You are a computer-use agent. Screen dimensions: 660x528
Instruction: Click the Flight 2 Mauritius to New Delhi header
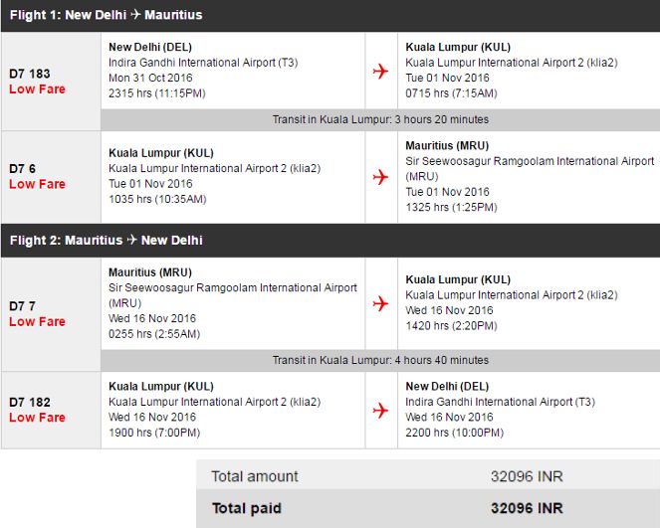(x=107, y=240)
